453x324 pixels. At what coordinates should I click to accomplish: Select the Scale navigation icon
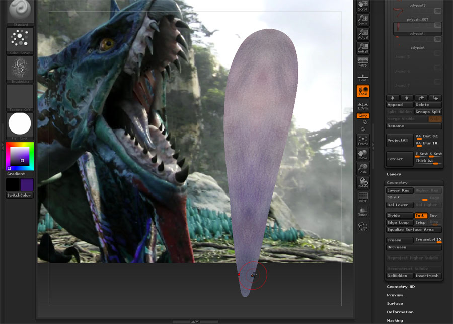(x=363, y=169)
